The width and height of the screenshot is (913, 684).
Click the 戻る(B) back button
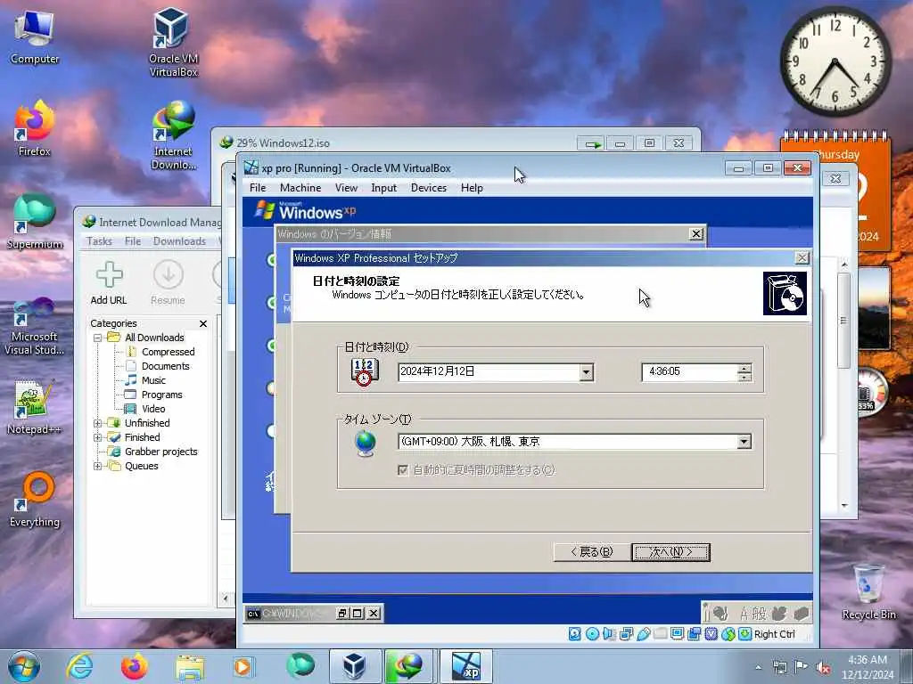point(592,552)
